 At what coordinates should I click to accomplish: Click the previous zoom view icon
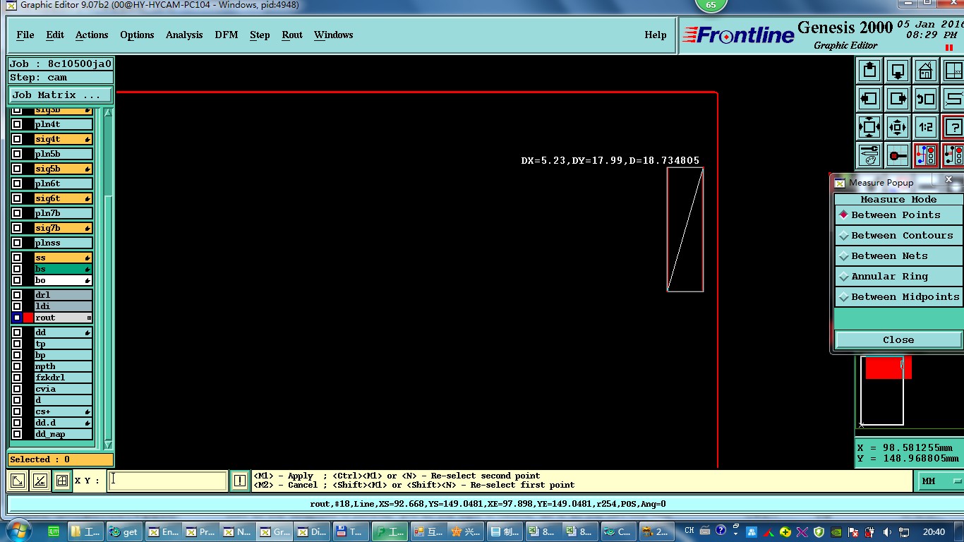coord(926,99)
